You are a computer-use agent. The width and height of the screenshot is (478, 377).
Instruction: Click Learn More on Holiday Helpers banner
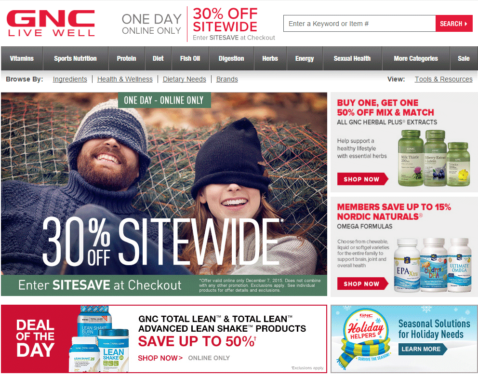[x=423, y=349]
